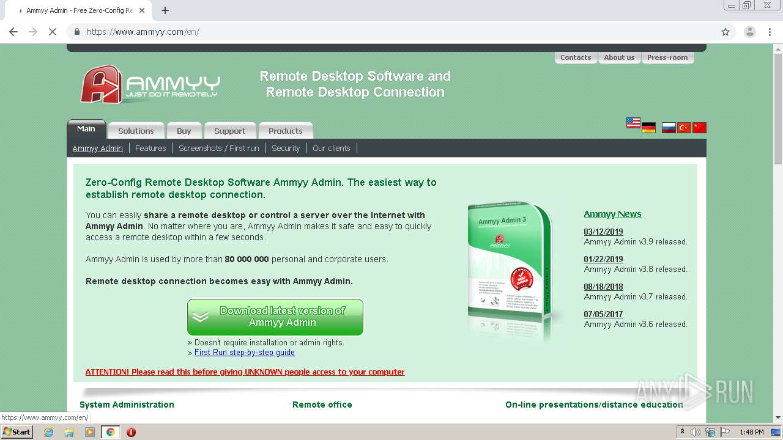Image resolution: width=783 pixels, height=440 pixels.
Task: Open the Support tab
Action: coord(230,131)
